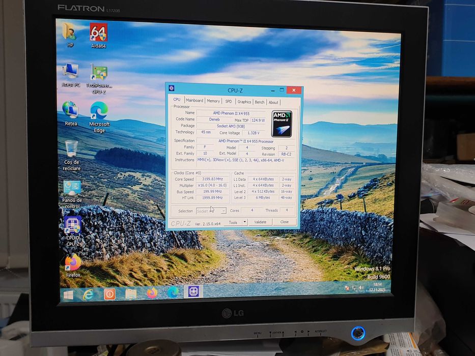The image size is (475, 356).
Task: Open the Windows Start button
Action: [68, 295]
